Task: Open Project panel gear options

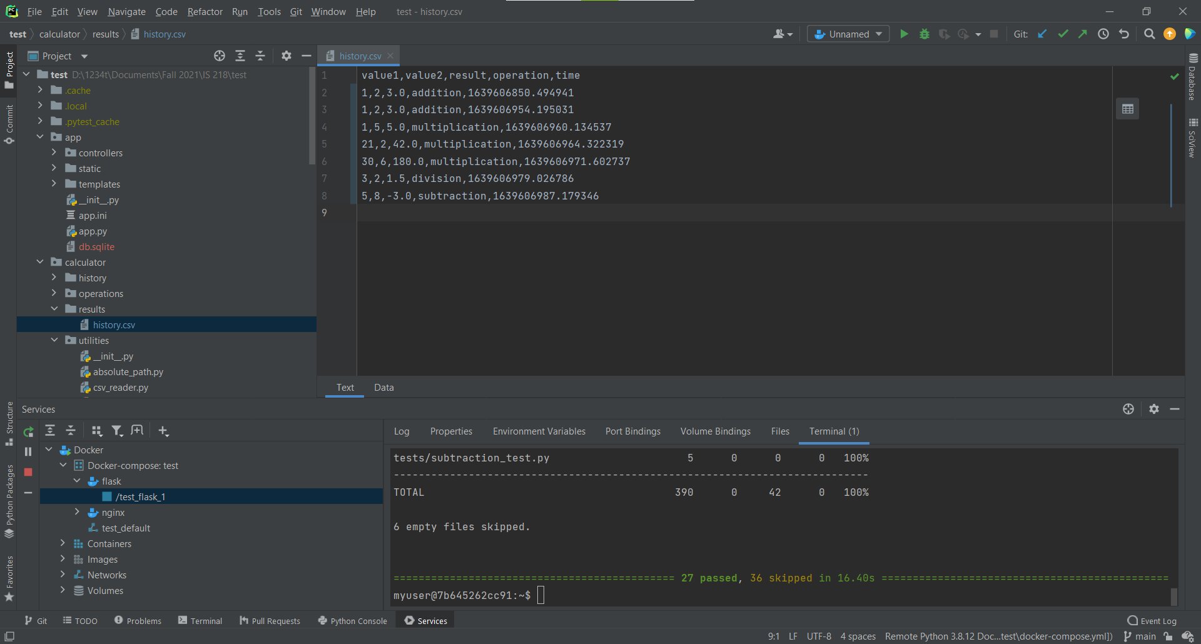Action: pos(286,56)
